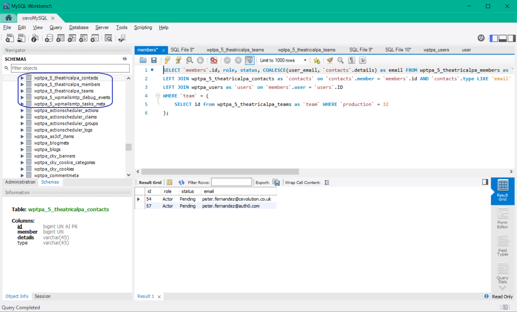The width and height of the screenshot is (517, 312).
Task: Open SQL script file in new tab
Action: pos(21,38)
